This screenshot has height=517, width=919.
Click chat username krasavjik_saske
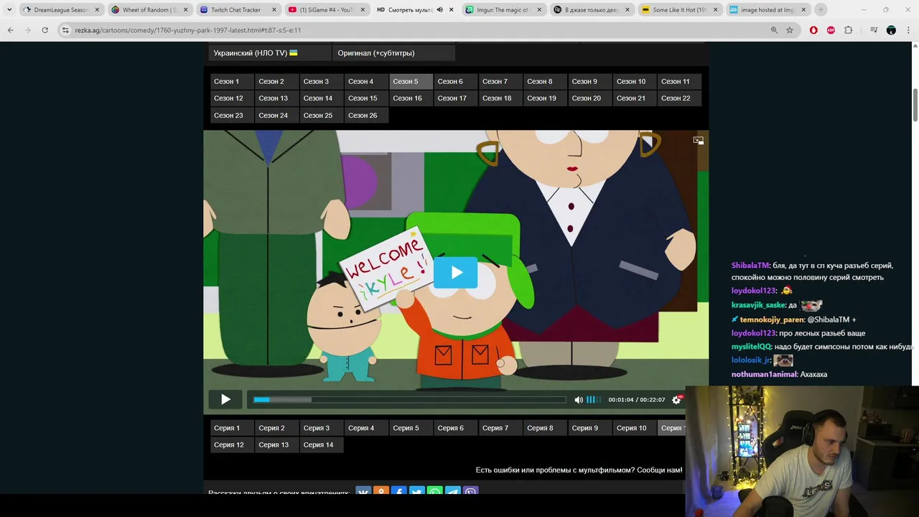758,305
